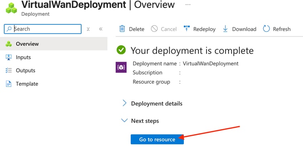Screen dimensions: 303x163
Task: Click the Subscription label
Action: coord(147,73)
